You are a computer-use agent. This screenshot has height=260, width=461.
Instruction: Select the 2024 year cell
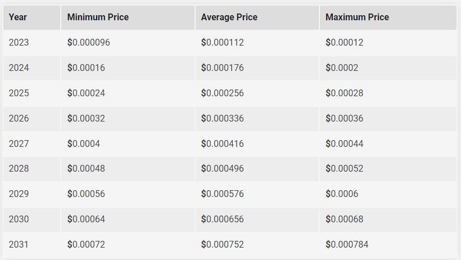tap(31, 68)
